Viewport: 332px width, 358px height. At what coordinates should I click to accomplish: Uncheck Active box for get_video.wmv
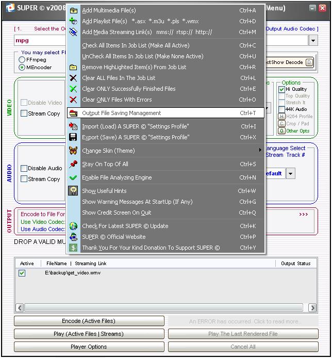(x=22, y=273)
